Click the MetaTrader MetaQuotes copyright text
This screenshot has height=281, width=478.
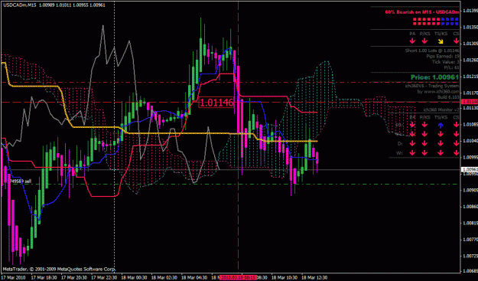pos(59,269)
